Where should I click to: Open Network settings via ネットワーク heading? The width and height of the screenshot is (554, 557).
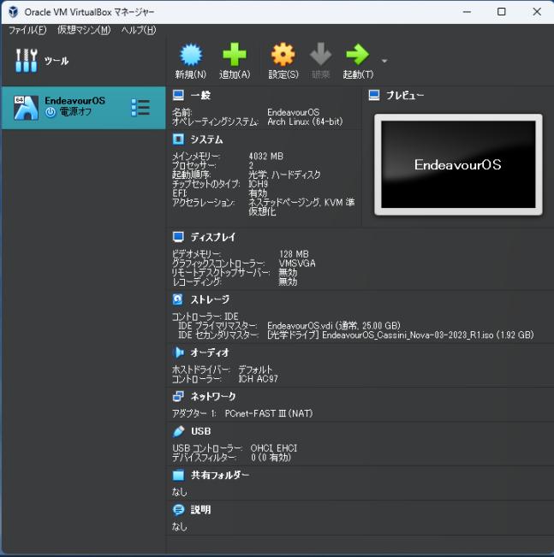pyautogui.click(x=213, y=396)
